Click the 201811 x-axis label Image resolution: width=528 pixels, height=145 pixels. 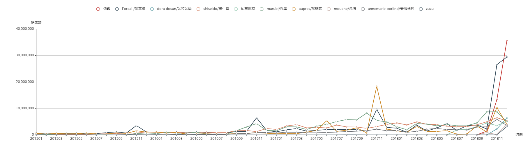(x=497, y=139)
